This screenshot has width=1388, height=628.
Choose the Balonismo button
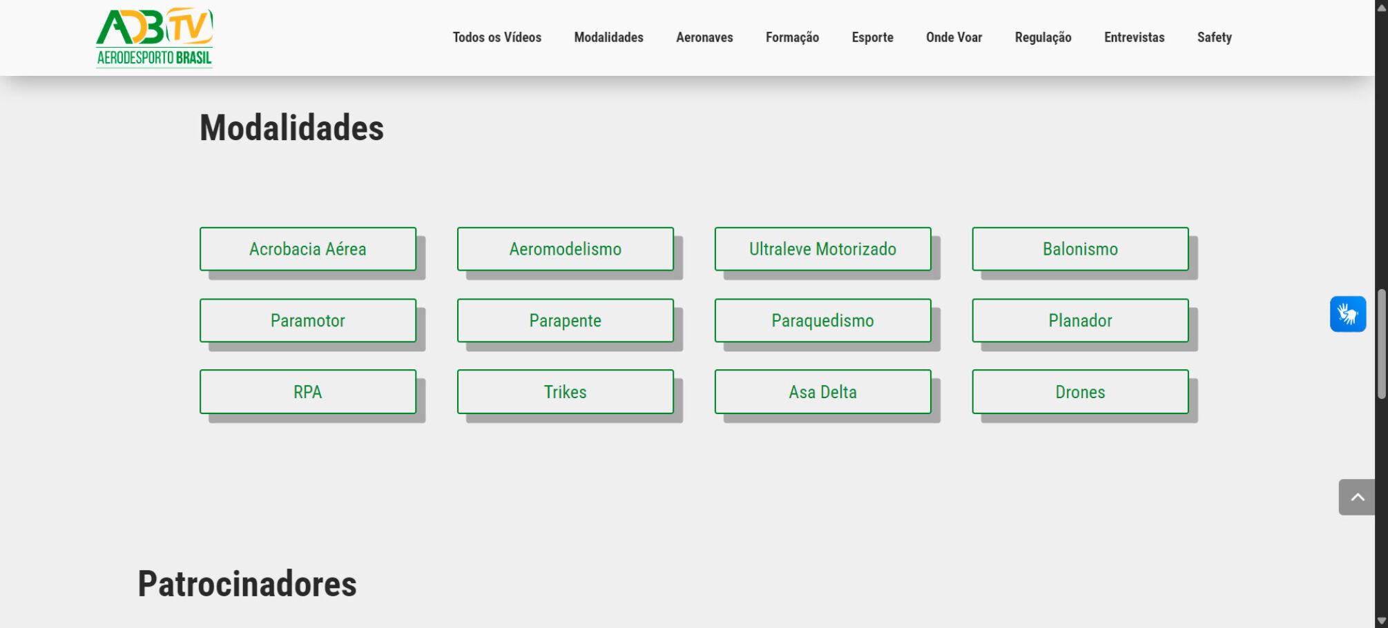coord(1080,249)
